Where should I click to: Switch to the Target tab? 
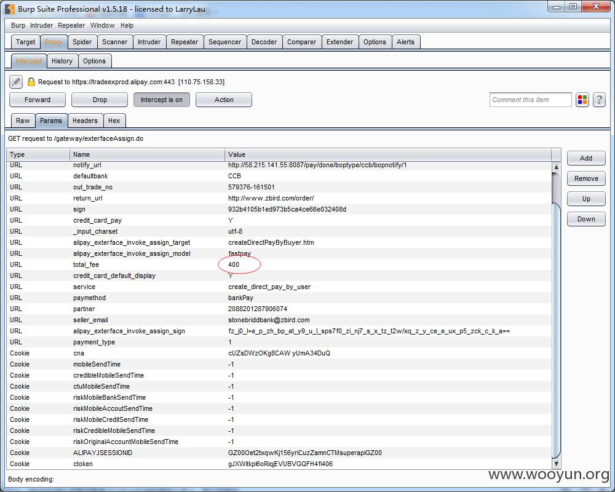pos(25,42)
